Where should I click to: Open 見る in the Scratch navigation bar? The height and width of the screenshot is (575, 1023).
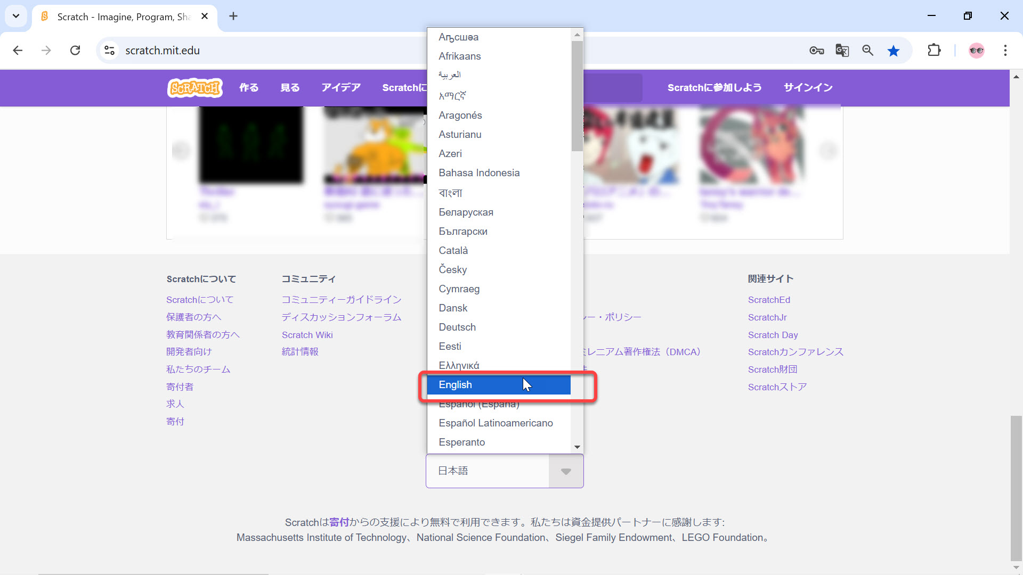[290, 88]
